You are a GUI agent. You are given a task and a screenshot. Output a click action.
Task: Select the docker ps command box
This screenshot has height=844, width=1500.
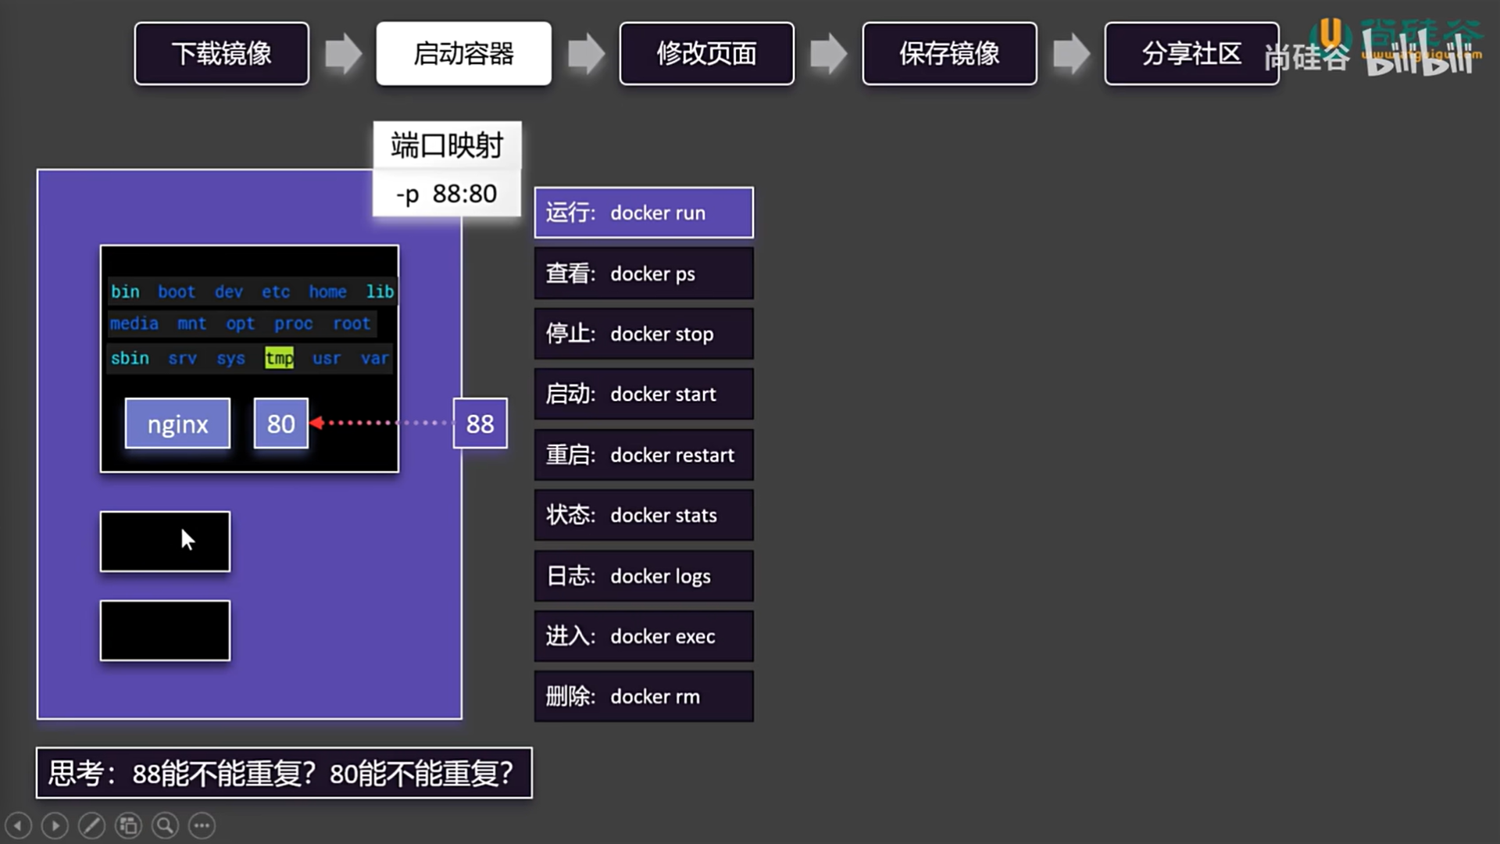(644, 274)
